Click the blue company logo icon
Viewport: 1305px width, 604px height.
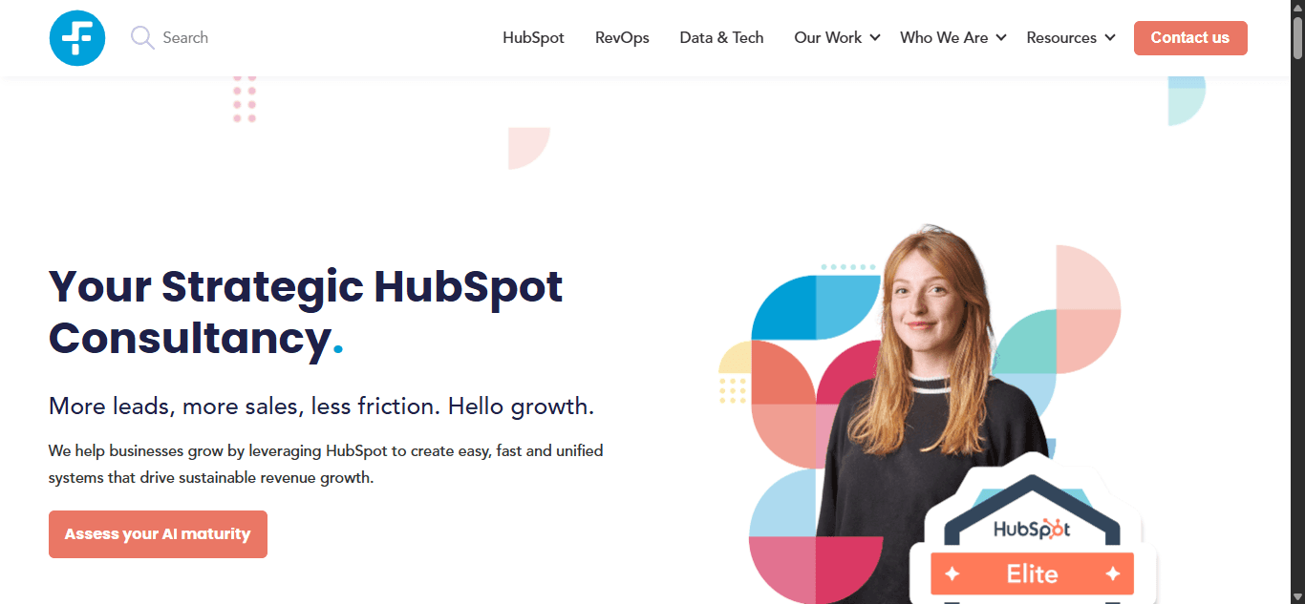tap(77, 38)
